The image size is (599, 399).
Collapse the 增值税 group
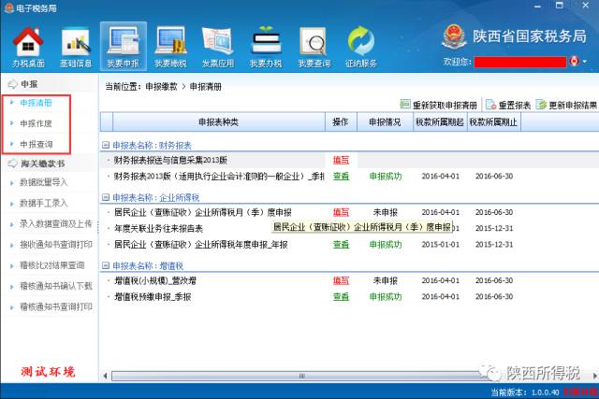[x=106, y=265]
